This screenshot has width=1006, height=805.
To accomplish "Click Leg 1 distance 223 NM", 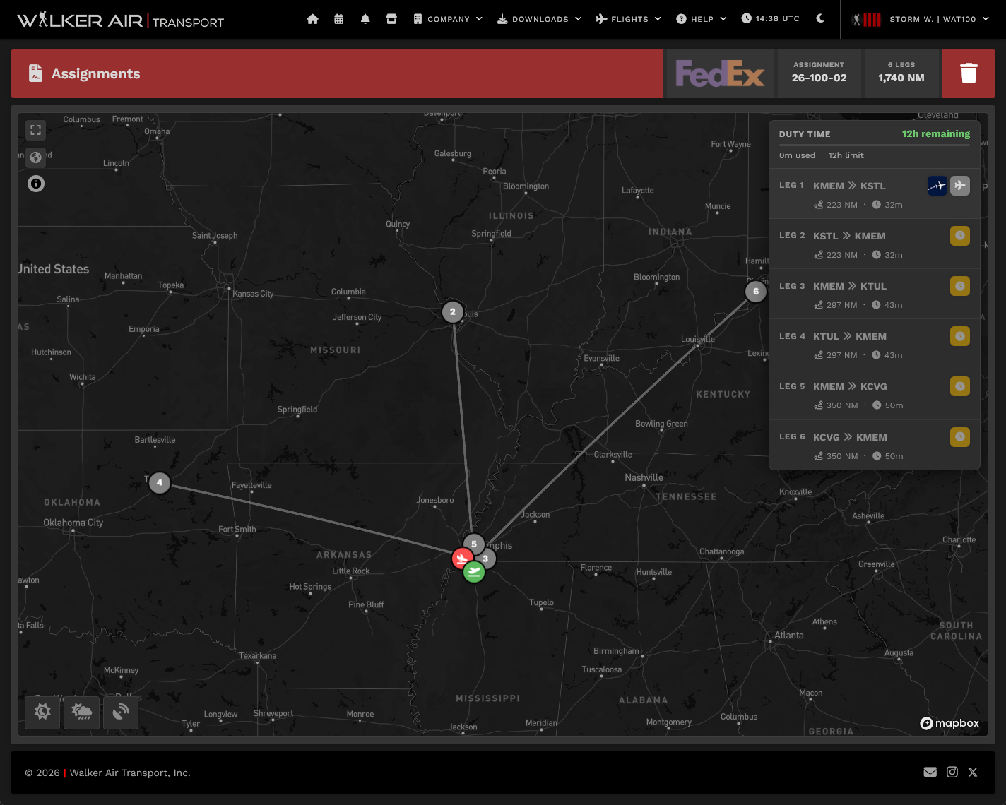I will 836,205.
